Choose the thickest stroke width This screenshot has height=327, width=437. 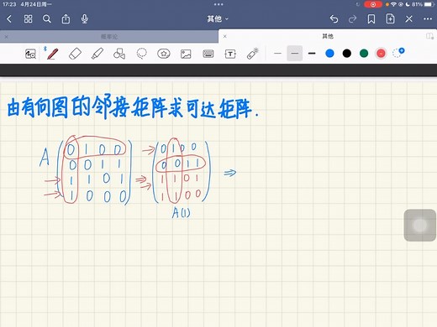(312, 53)
